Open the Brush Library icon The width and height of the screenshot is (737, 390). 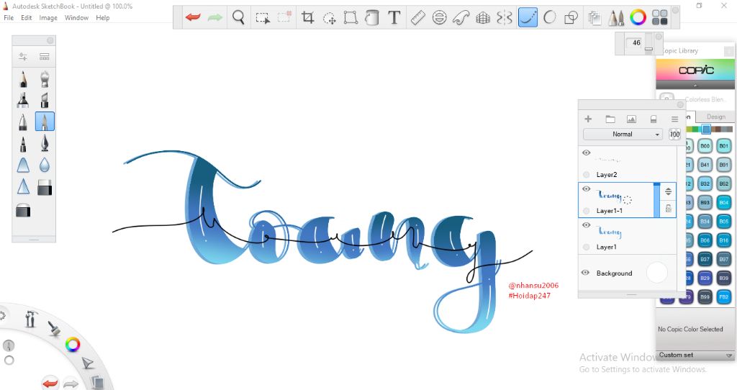[x=45, y=57]
